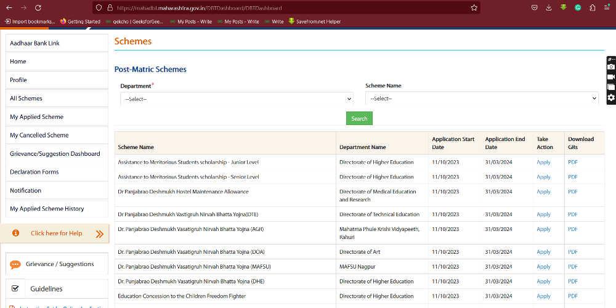Open the Guidelines section

pos(46,289)
